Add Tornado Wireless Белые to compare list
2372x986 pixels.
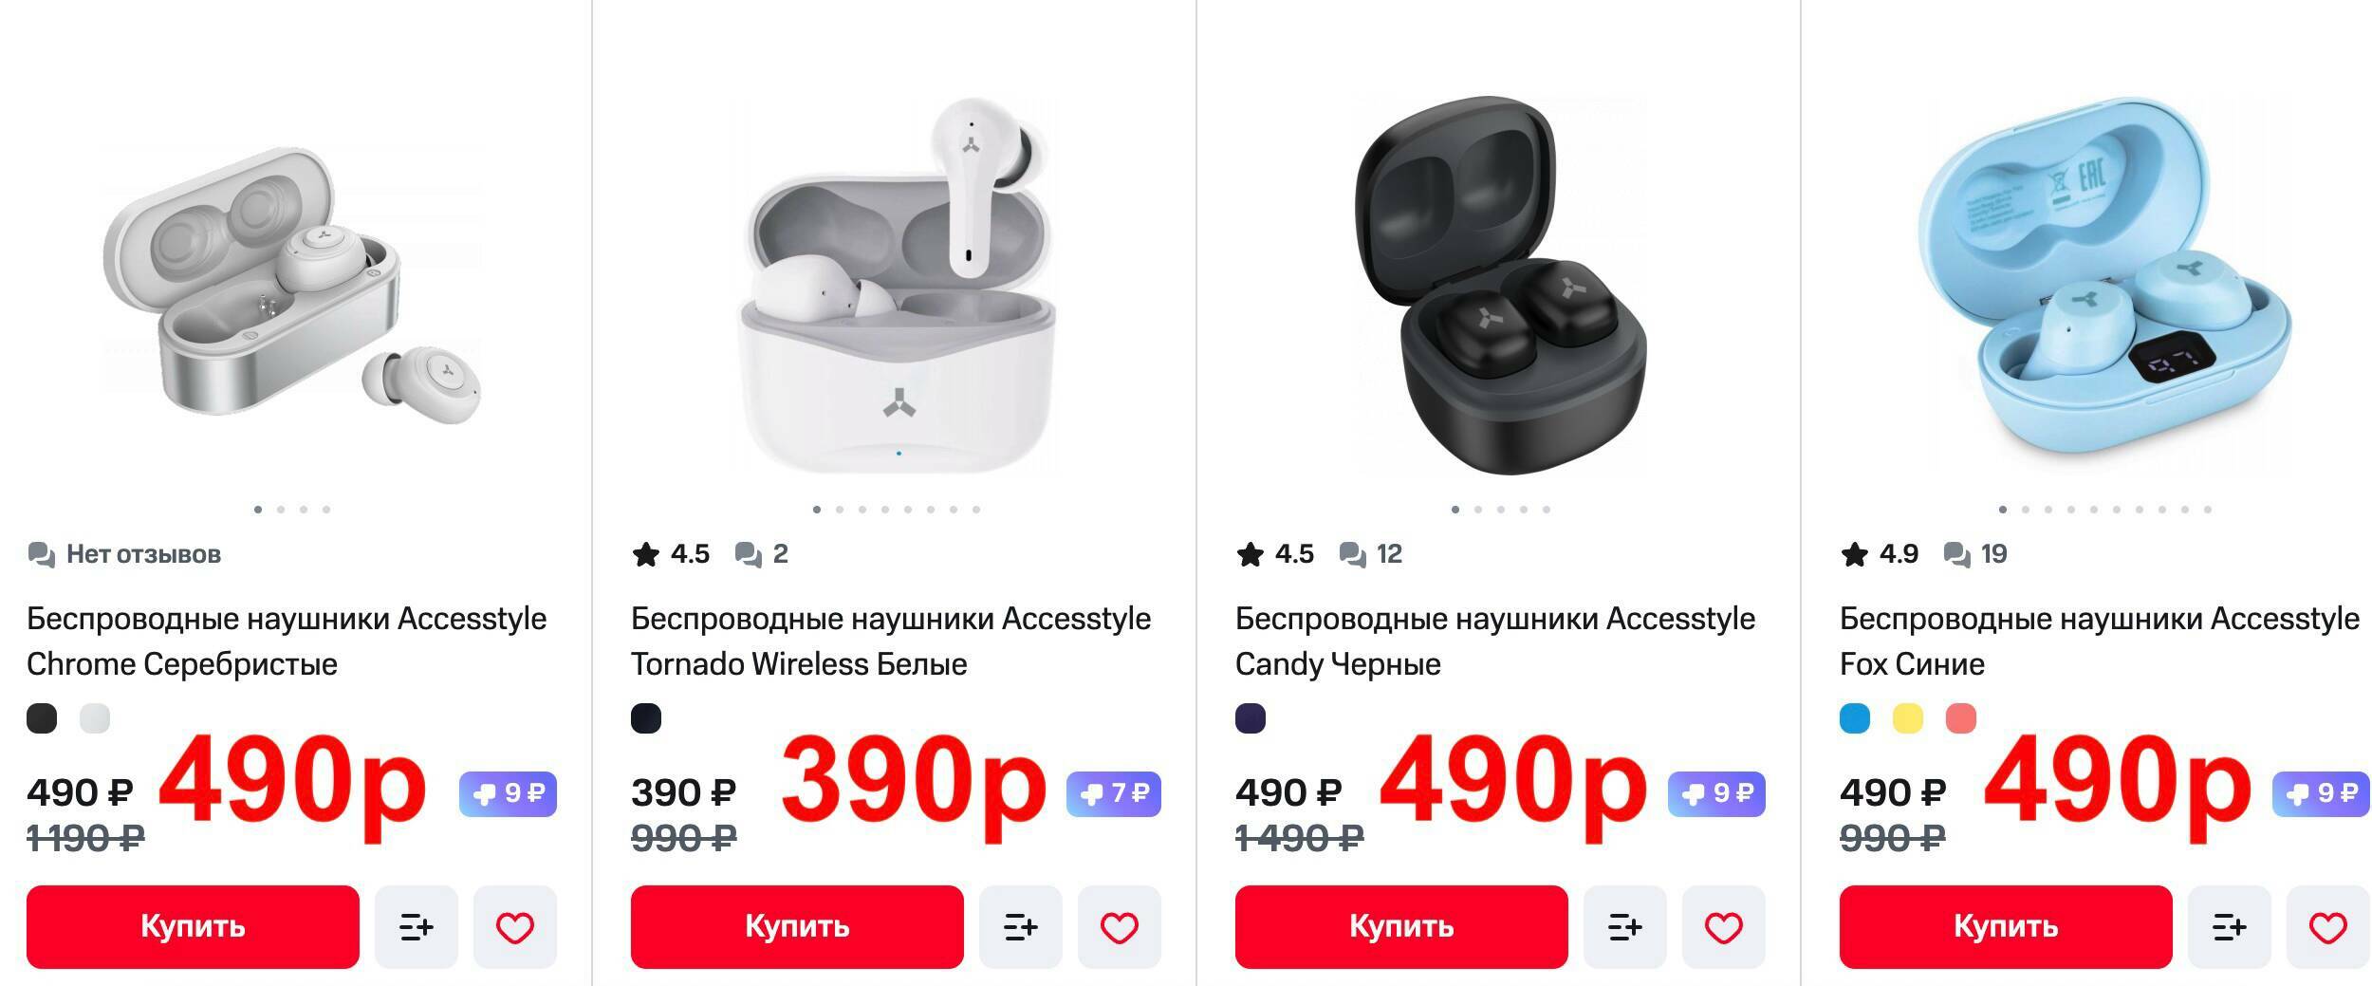click(x=1020, y=926)
